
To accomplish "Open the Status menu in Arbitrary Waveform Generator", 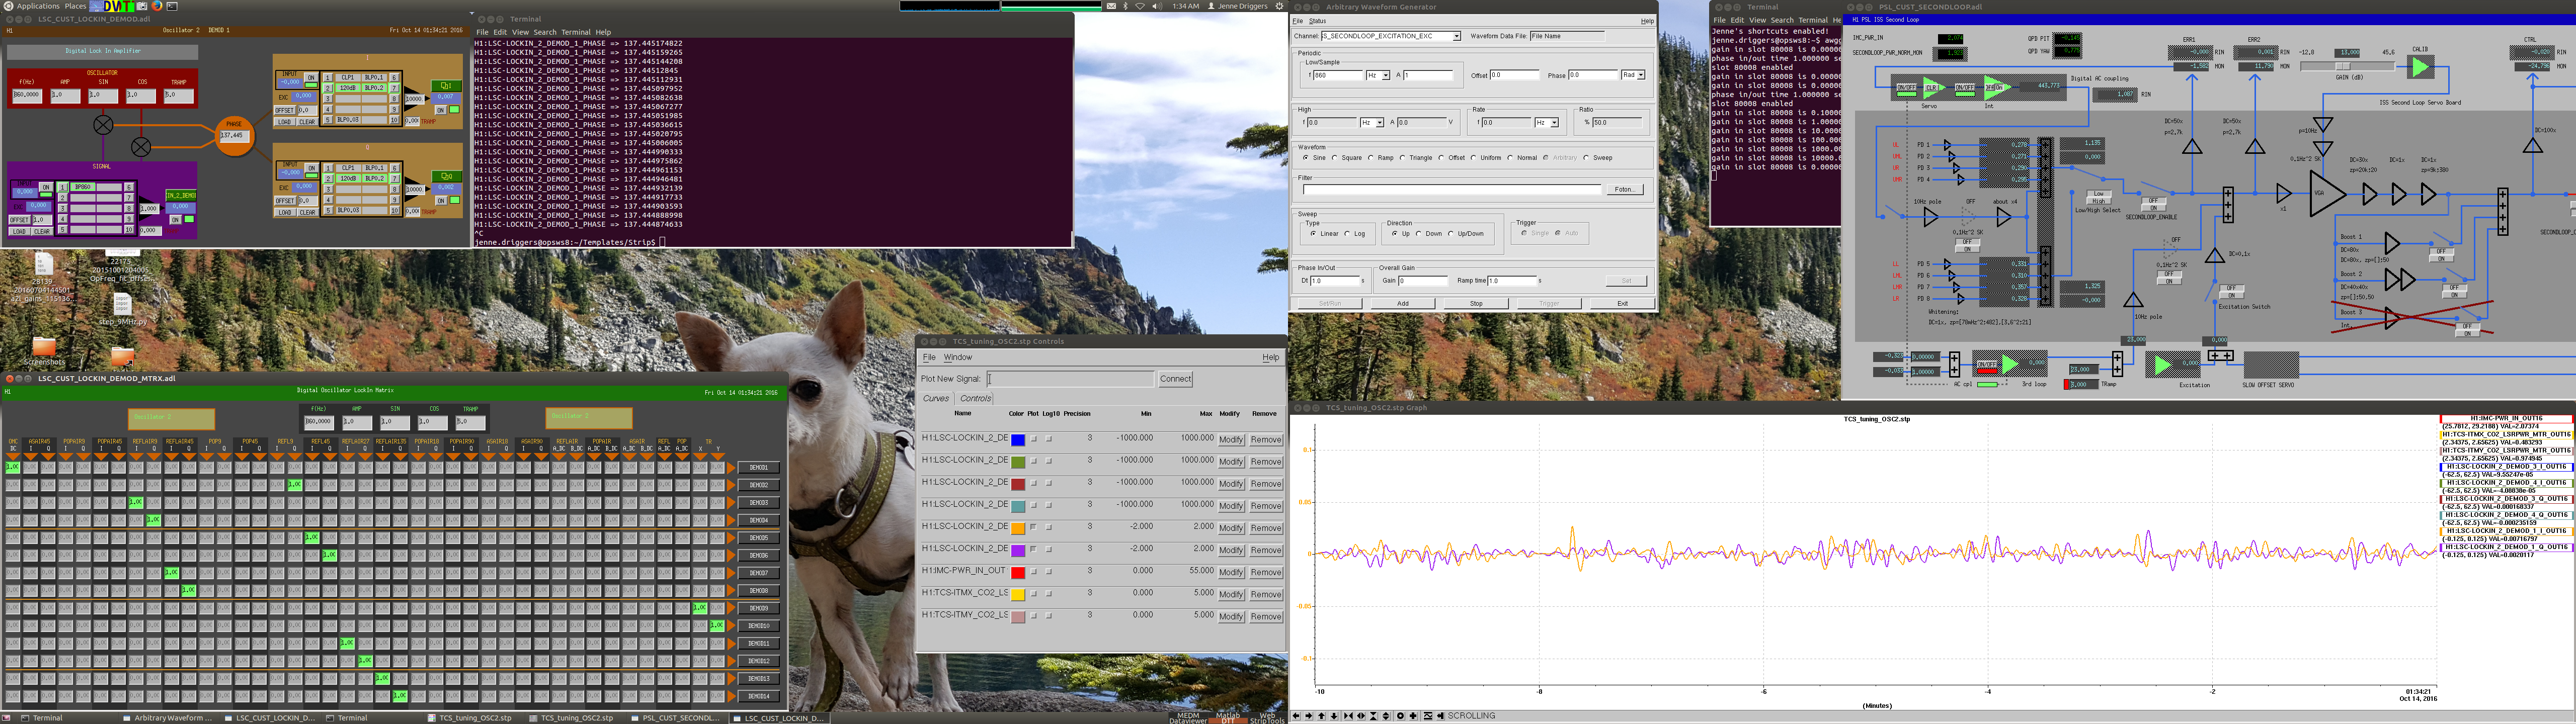I will tap(1317, 21).
